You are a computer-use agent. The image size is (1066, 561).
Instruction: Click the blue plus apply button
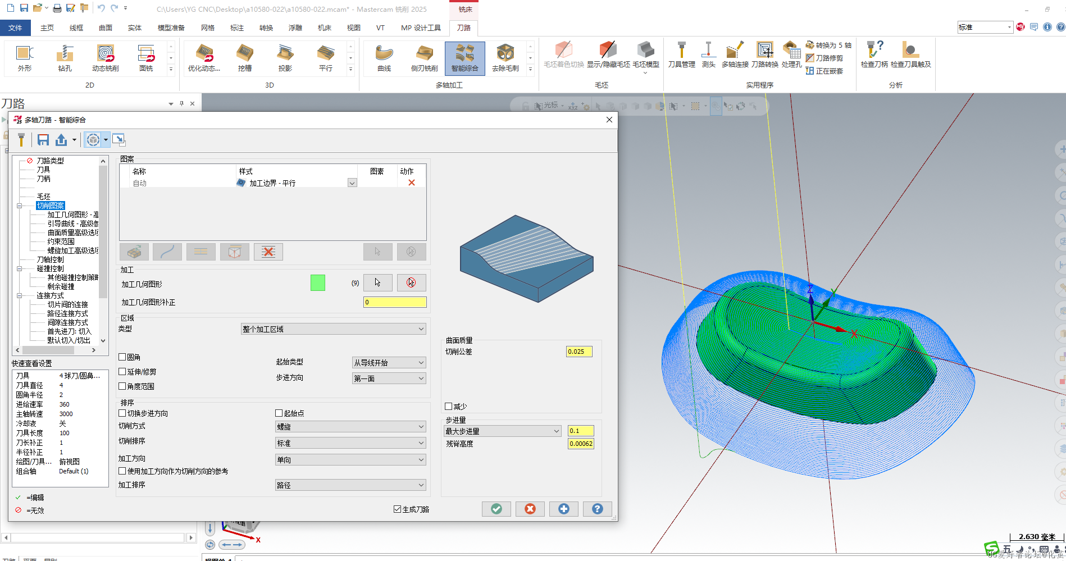[x=564, y=509]
